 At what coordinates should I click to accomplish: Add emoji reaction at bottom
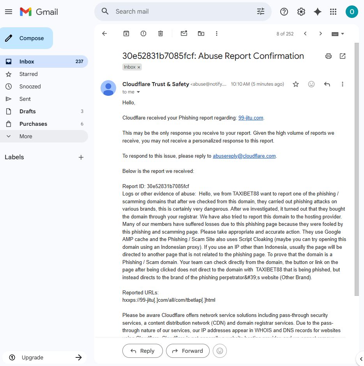220,351
